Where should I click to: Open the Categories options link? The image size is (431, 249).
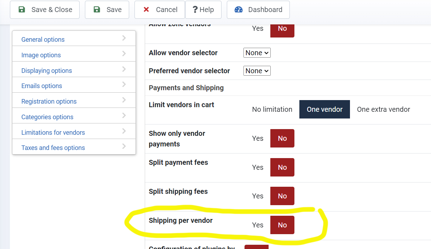tap(47, 117)
